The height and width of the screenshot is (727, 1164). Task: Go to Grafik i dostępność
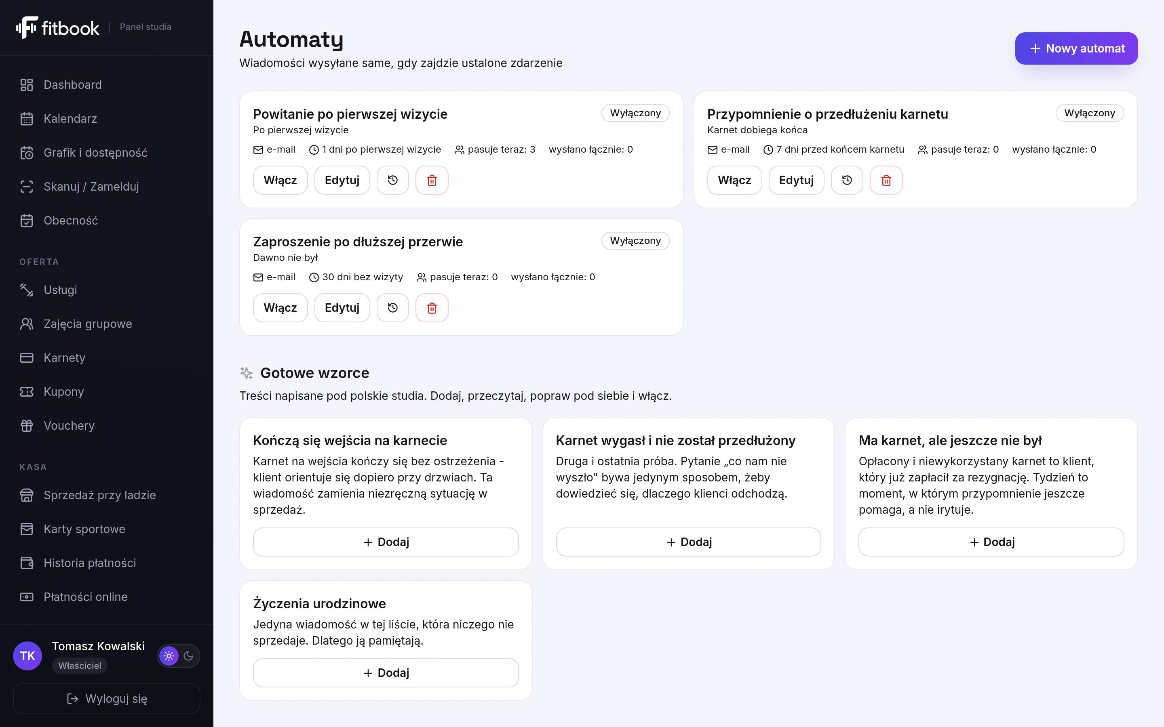tap(107, 152)
